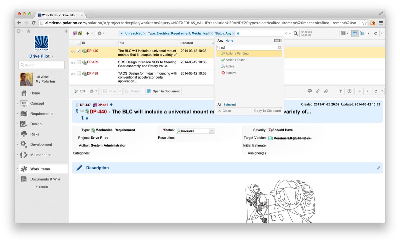400x243 pixels.
Task: Reload the page in the browser
Action: [x=34, y=23]
